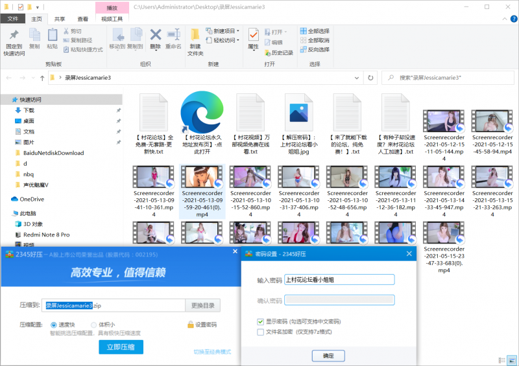Click the 删除 red X icon
Viewport: 519px width, 366px height.
[156, 35]
